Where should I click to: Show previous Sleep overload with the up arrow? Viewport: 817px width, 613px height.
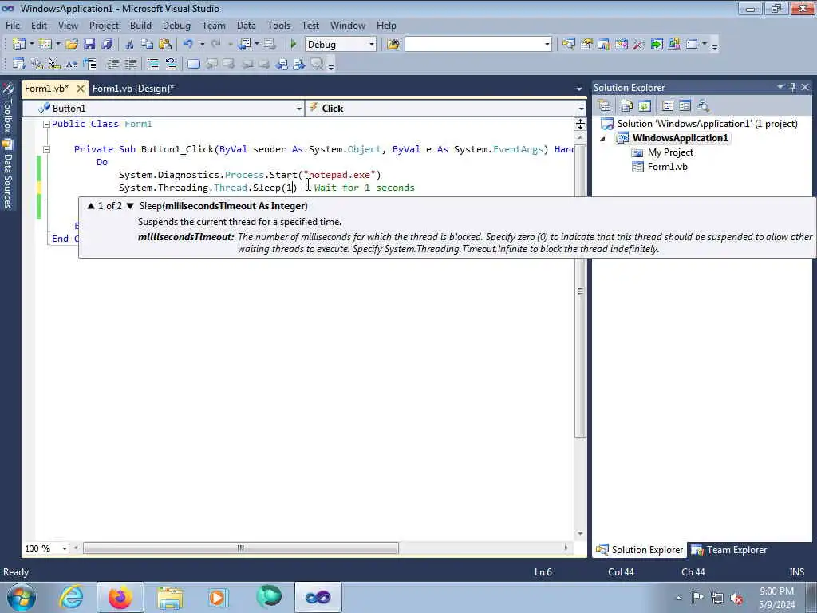[x=91, y=206]
